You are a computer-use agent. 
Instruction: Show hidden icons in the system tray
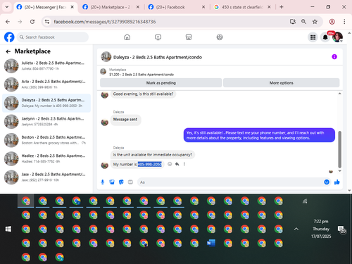coord(296,229)
